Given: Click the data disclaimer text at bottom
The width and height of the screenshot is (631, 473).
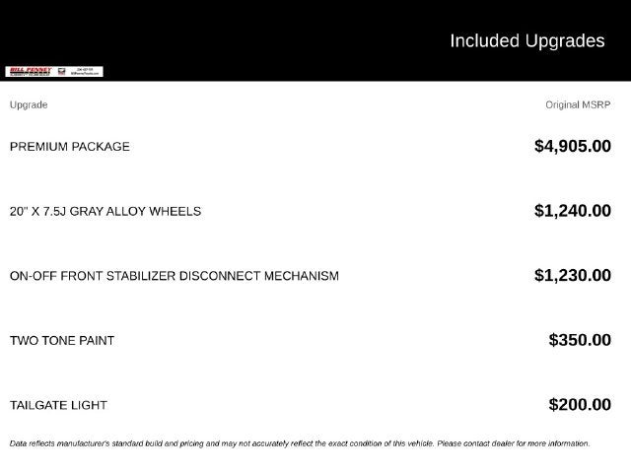Looking at the screenshot, I should coord(300,443).
